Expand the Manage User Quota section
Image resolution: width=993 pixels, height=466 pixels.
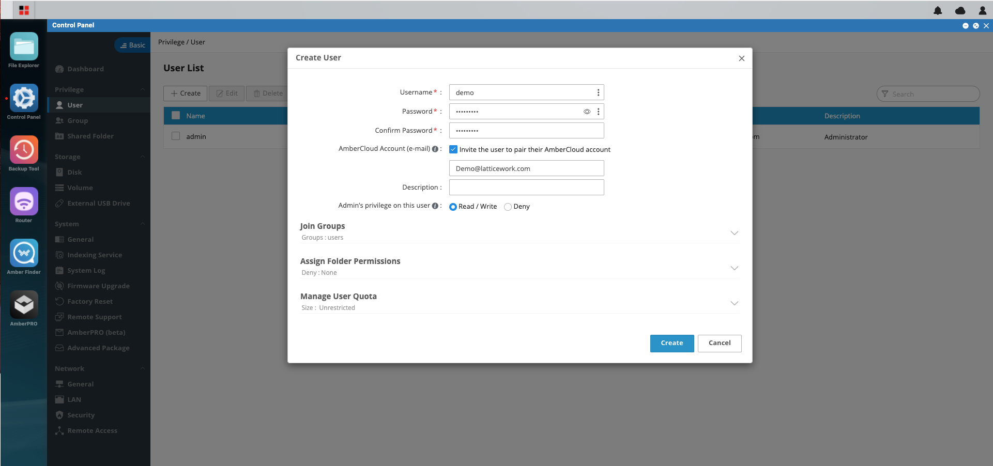click(x=734, y=303)
